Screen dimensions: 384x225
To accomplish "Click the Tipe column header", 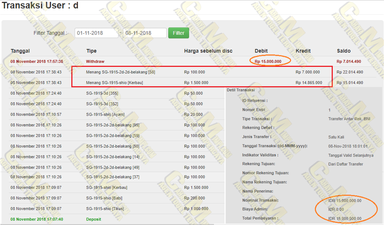I will [91, 51].
